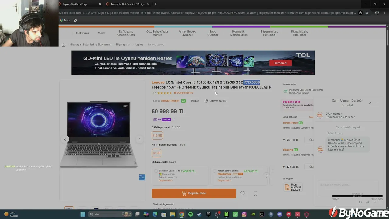Select the 12 GB RAM option
389x219 pixels.
pyautogui.click(x=157, y=153)
